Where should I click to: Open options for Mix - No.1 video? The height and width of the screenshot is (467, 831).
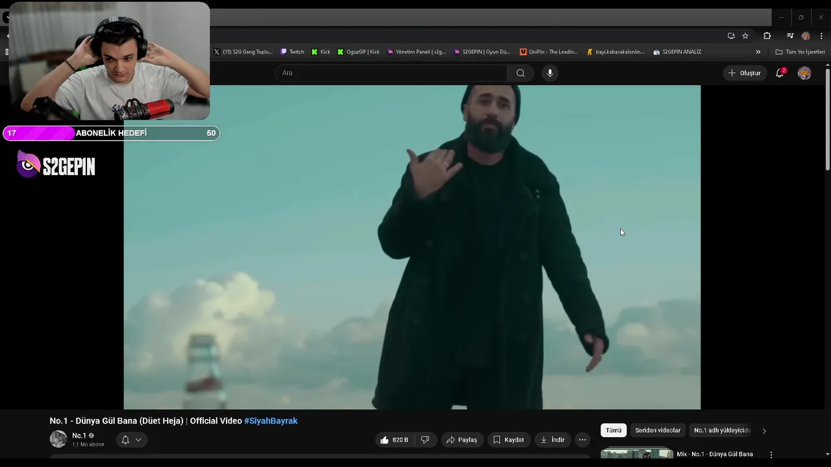pos(771,455)
